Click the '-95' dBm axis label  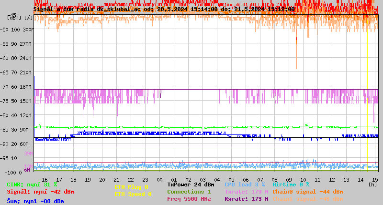coord(4,159)
